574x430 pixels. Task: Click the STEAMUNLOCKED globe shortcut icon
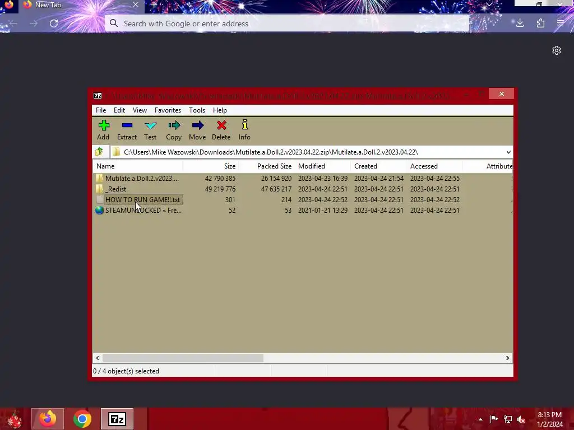[99, 211]
